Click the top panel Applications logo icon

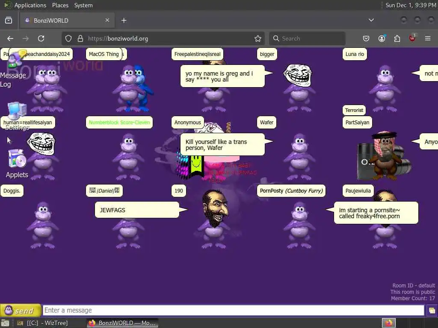(8, 5)
